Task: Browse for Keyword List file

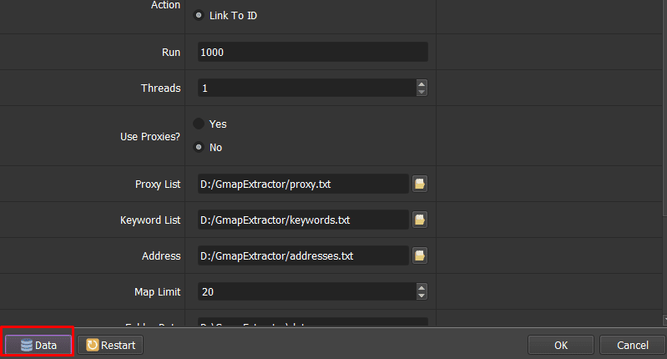Action: (x=419, y=220)
